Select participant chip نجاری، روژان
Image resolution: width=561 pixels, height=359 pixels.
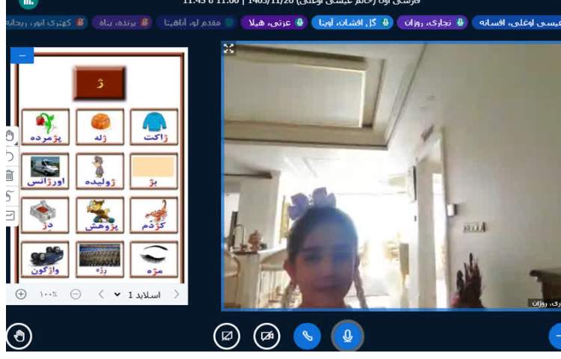(x=432, y=22)
